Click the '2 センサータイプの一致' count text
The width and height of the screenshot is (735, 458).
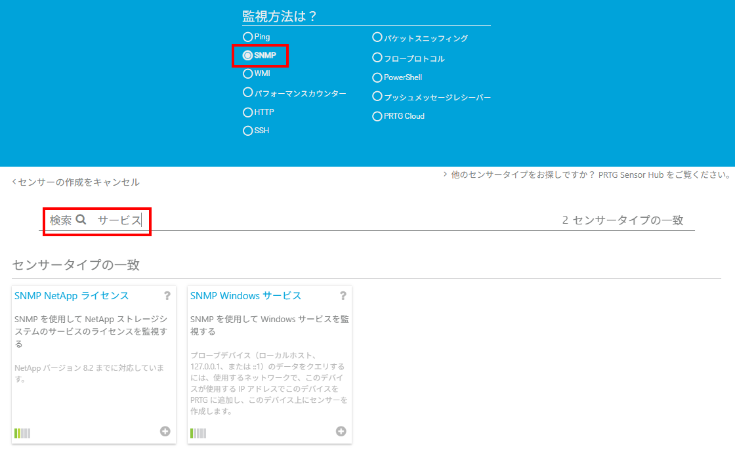point(623,220)
